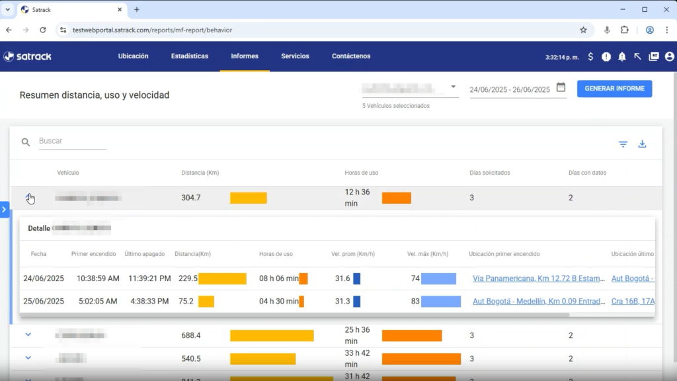Open the Chrome tab search dropdown
677x381 pixels.
coord(8,9)
